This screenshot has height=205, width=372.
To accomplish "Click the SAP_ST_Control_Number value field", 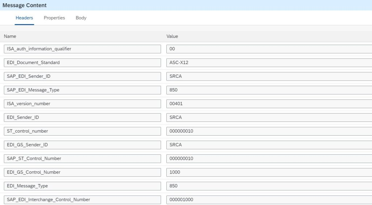I will [x=269, y=158].
